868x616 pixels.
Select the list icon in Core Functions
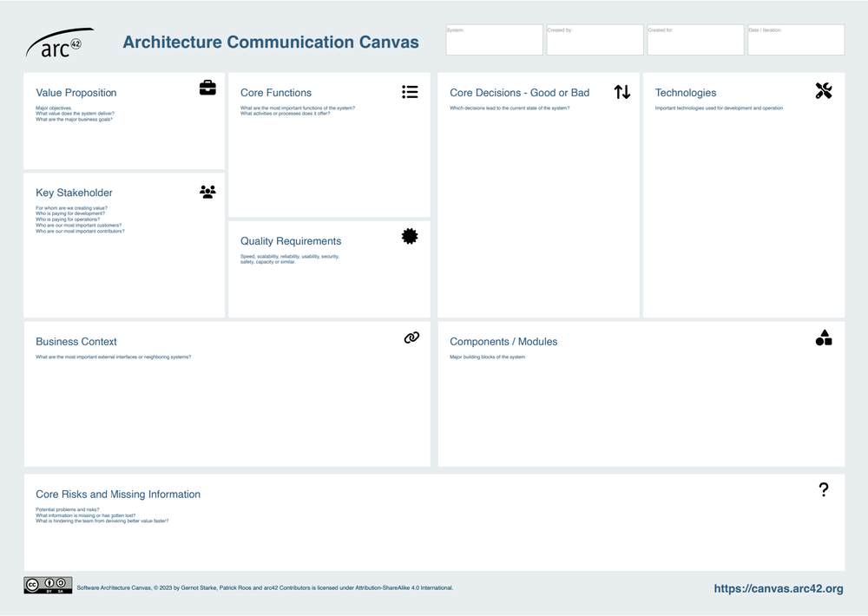tap(410, 91)
